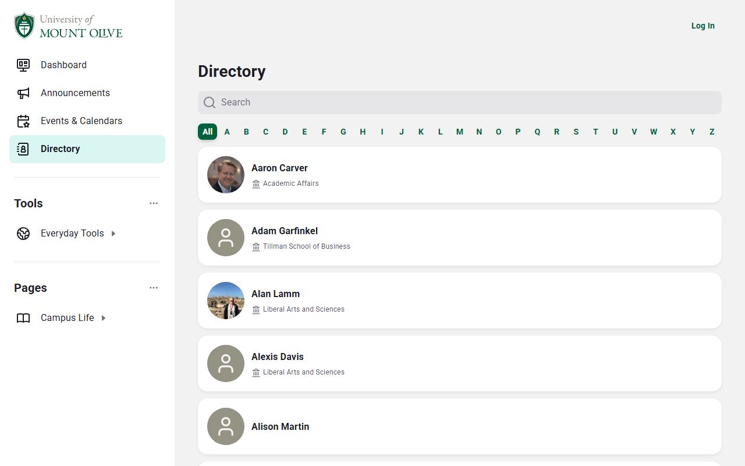Filter directory by letter G
The width and height of the screenshot is (745, 466).
[x=343, y=132]
